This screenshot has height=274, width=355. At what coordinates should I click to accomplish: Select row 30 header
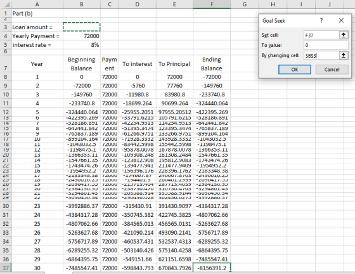[x=6, y=206]
